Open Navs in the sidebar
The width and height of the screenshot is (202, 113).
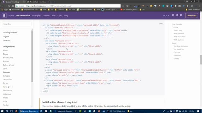pos(5,101)
